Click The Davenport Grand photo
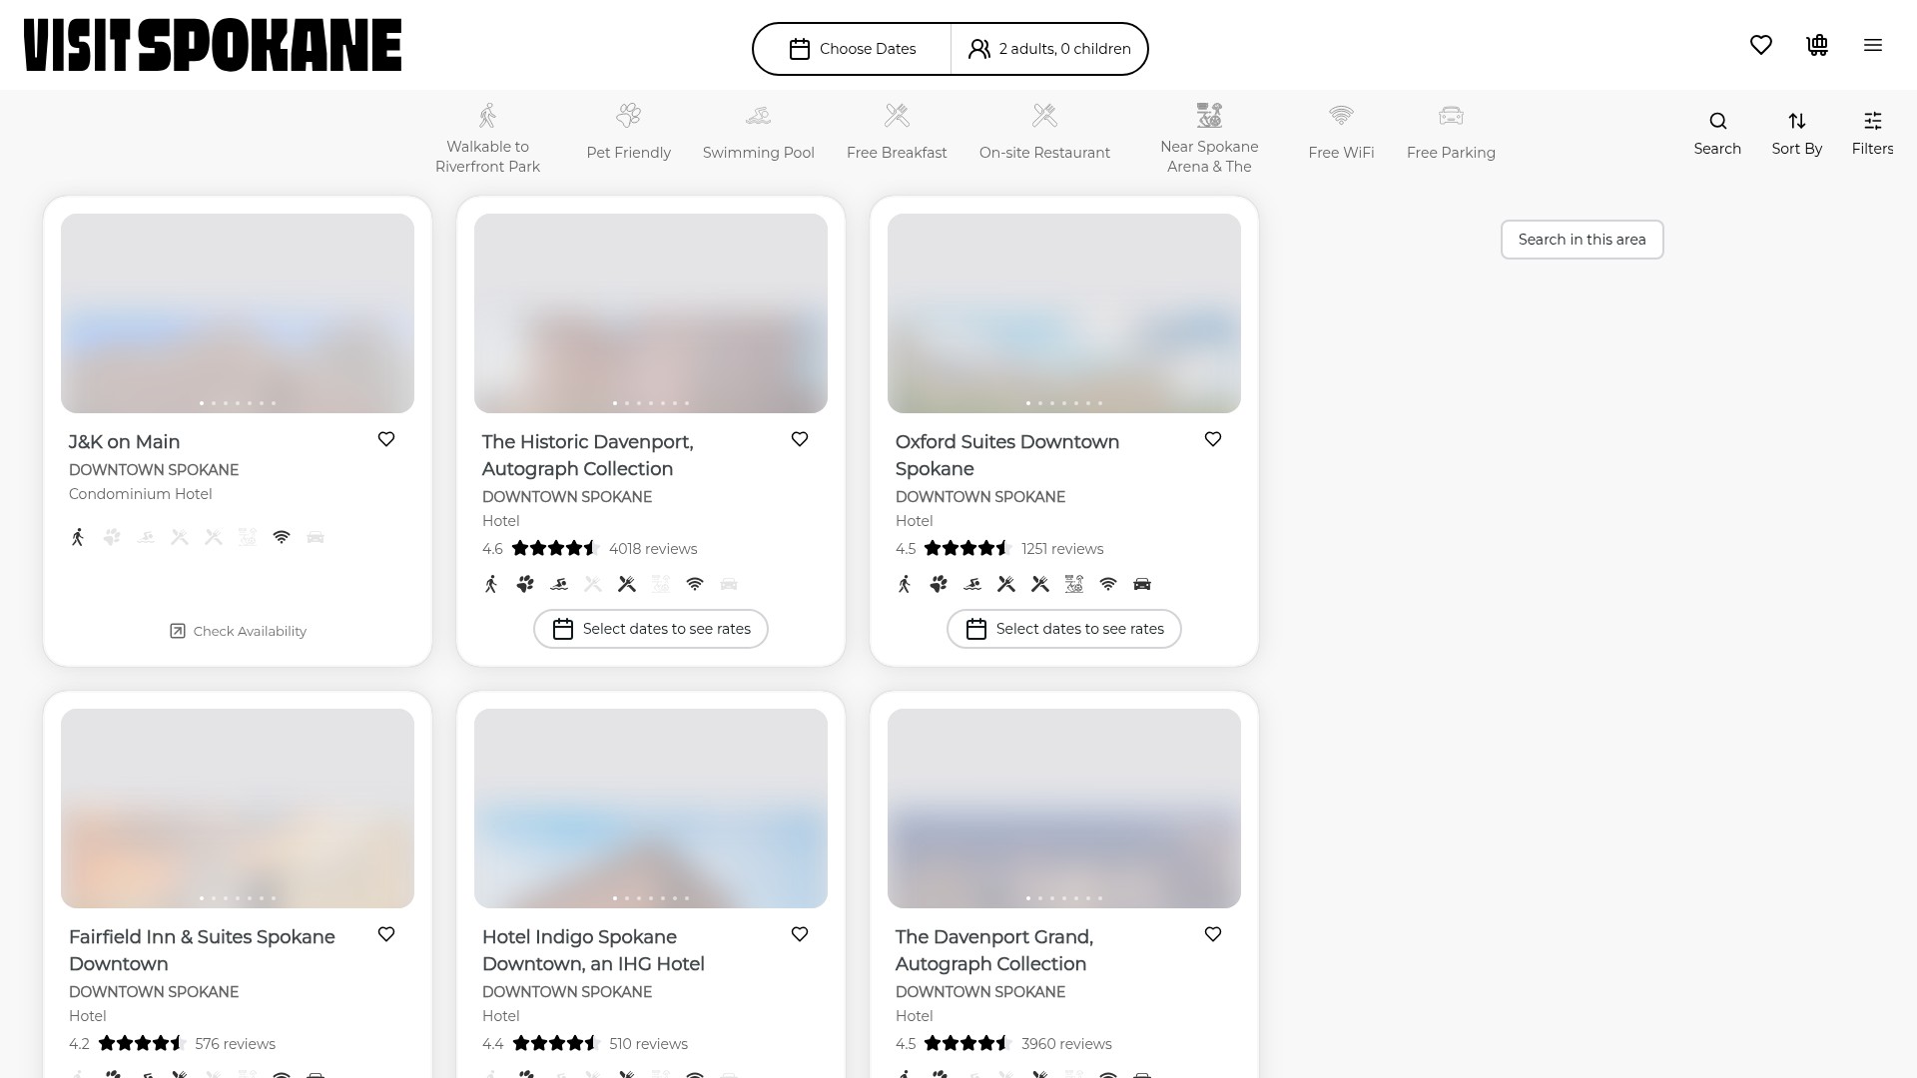This screenshot has height=1078, width=1917. (1064, 808)
